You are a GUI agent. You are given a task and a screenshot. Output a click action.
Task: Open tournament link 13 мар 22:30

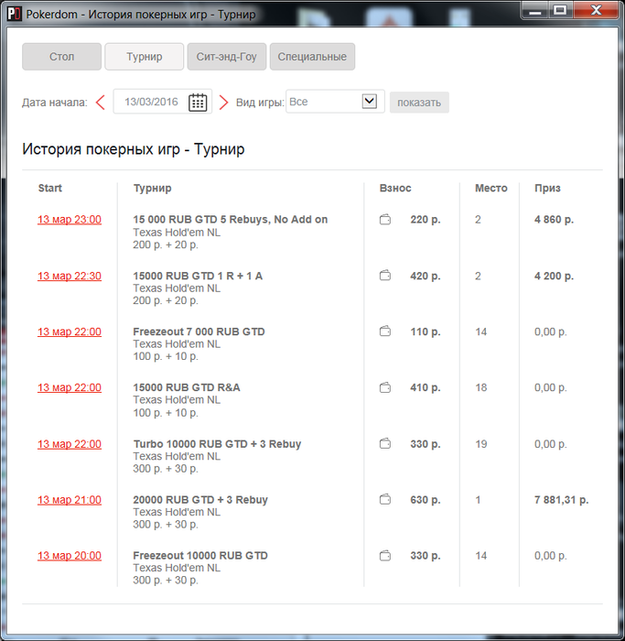70,276
